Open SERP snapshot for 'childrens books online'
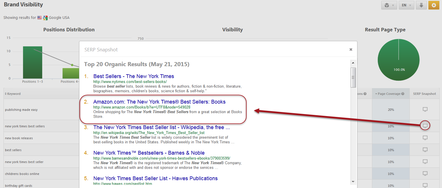 click(x=425, y=173)
